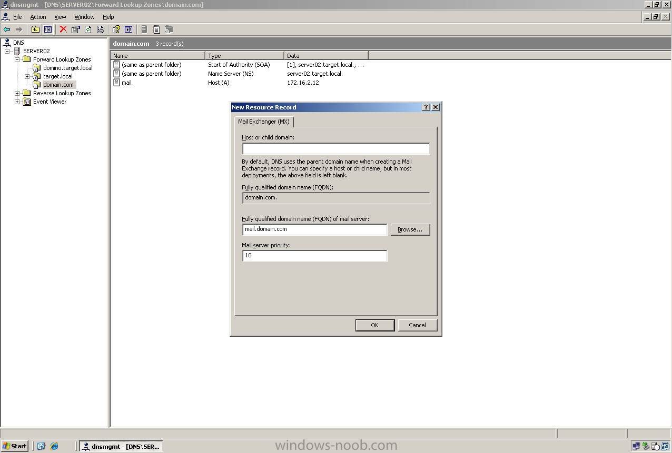Click the Refresh toolbar icon
The image size is (672, 453).
(88, 29)
